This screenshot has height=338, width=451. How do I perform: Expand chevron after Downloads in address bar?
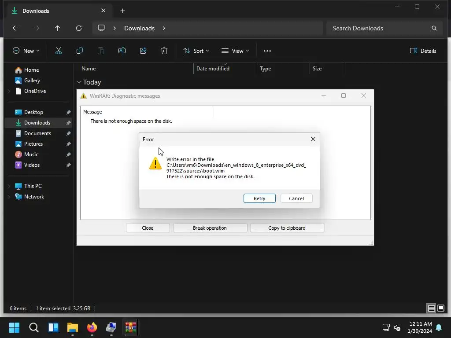tap(164, 28)
